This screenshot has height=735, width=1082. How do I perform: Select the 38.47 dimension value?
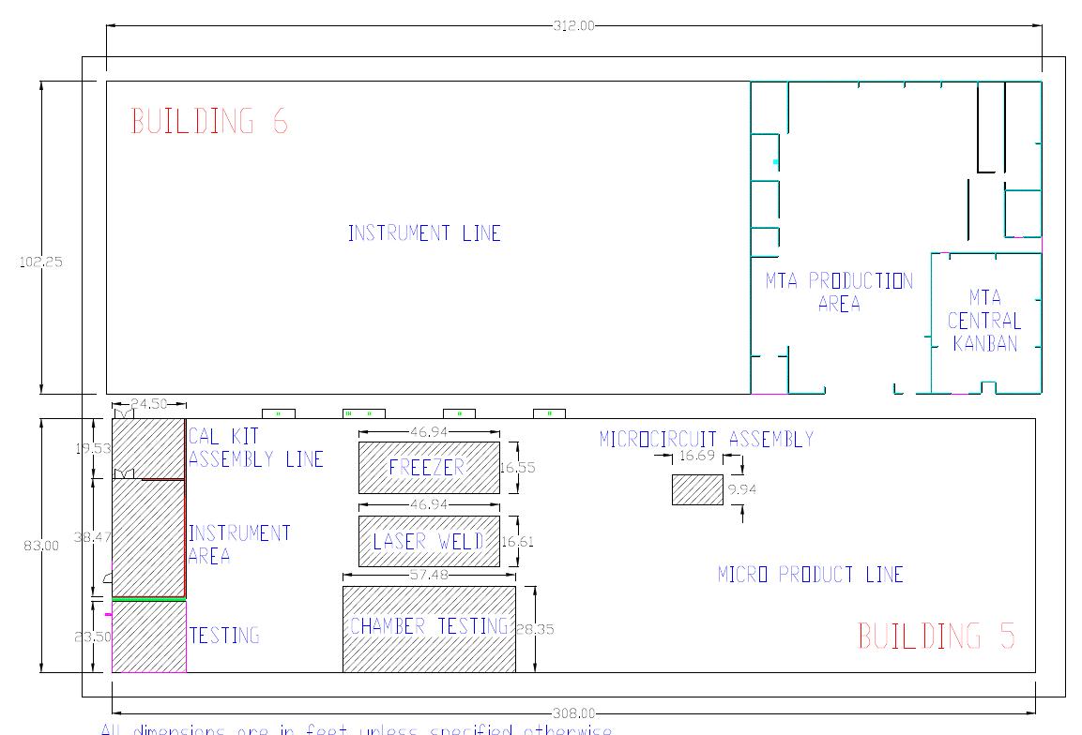[x=93, y=536]
